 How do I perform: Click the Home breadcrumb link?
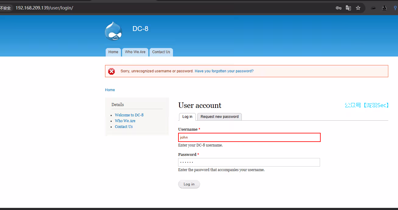click(x=110, y=90)
